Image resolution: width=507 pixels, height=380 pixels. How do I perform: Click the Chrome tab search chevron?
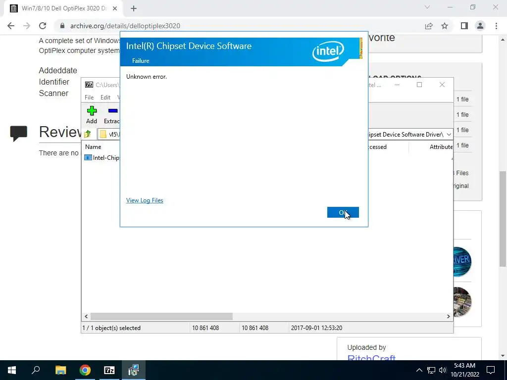click(x=427, y=7)
